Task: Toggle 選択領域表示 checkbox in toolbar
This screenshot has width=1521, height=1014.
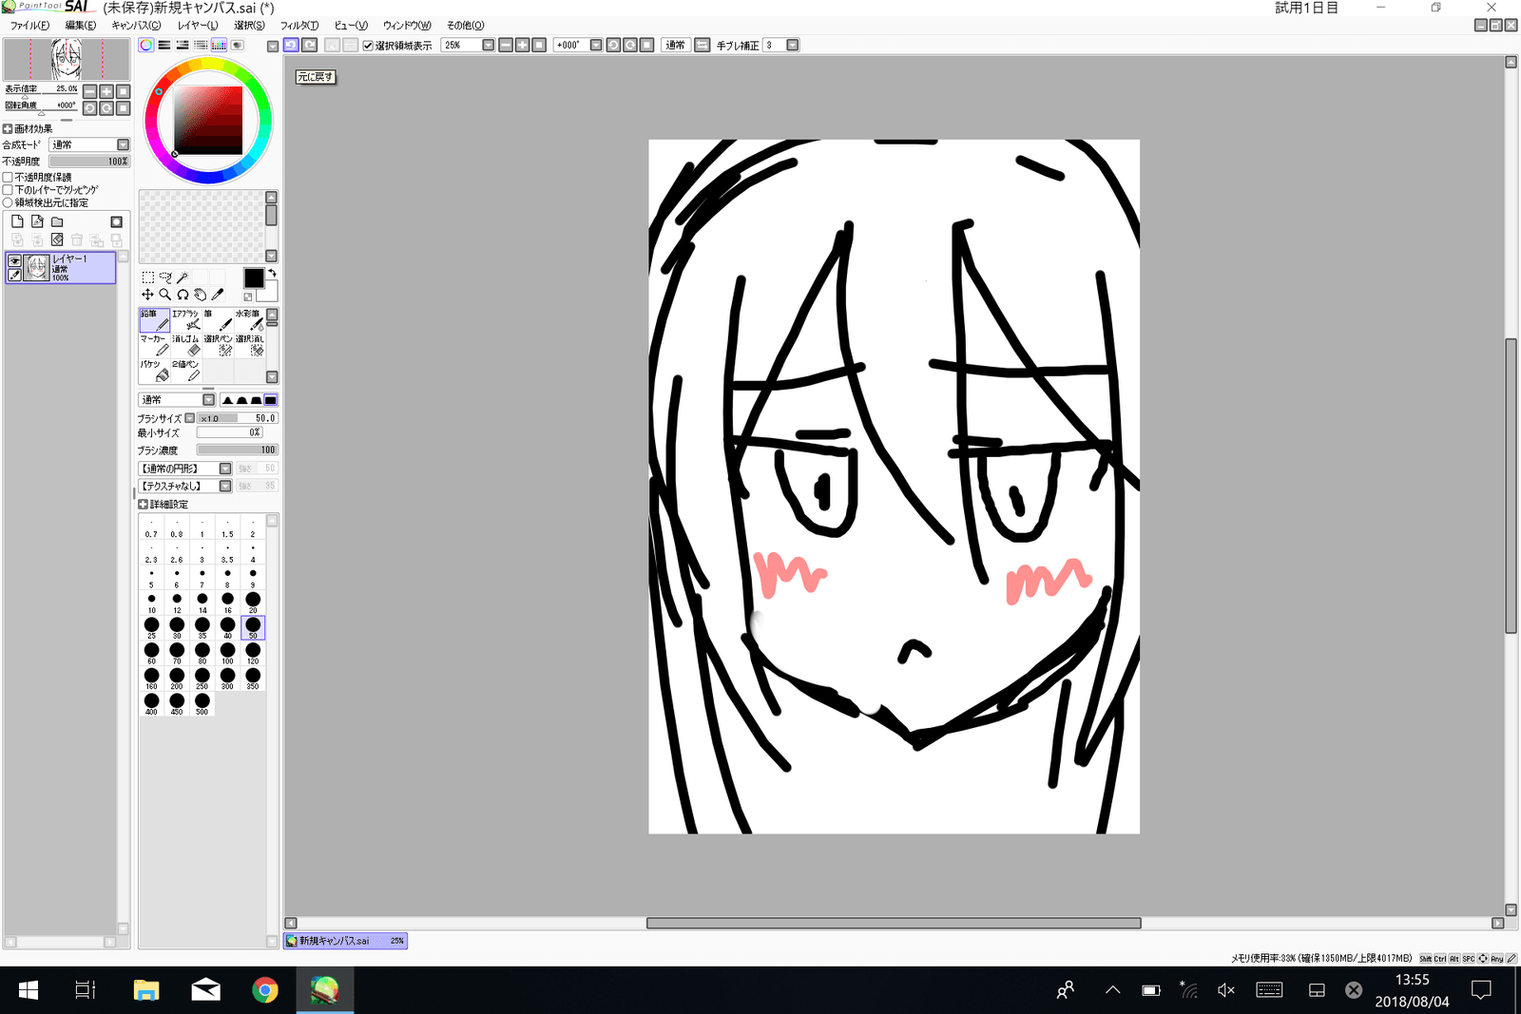Action: (x=369, y=46)
